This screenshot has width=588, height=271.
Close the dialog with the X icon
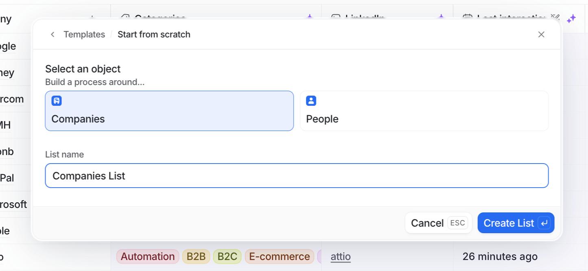tap(541, 35)
